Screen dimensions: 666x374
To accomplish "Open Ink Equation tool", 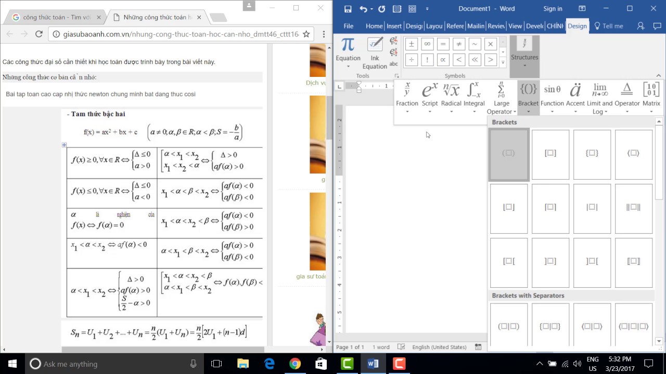I will point(375,54).
